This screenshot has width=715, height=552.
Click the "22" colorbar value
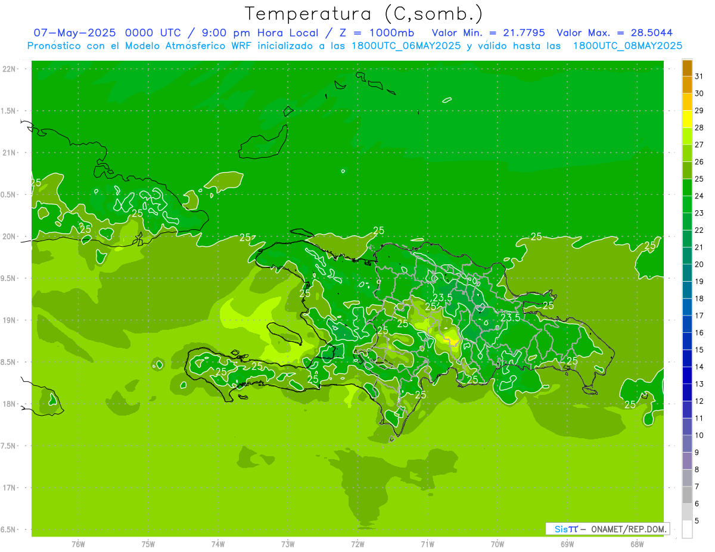699,230
